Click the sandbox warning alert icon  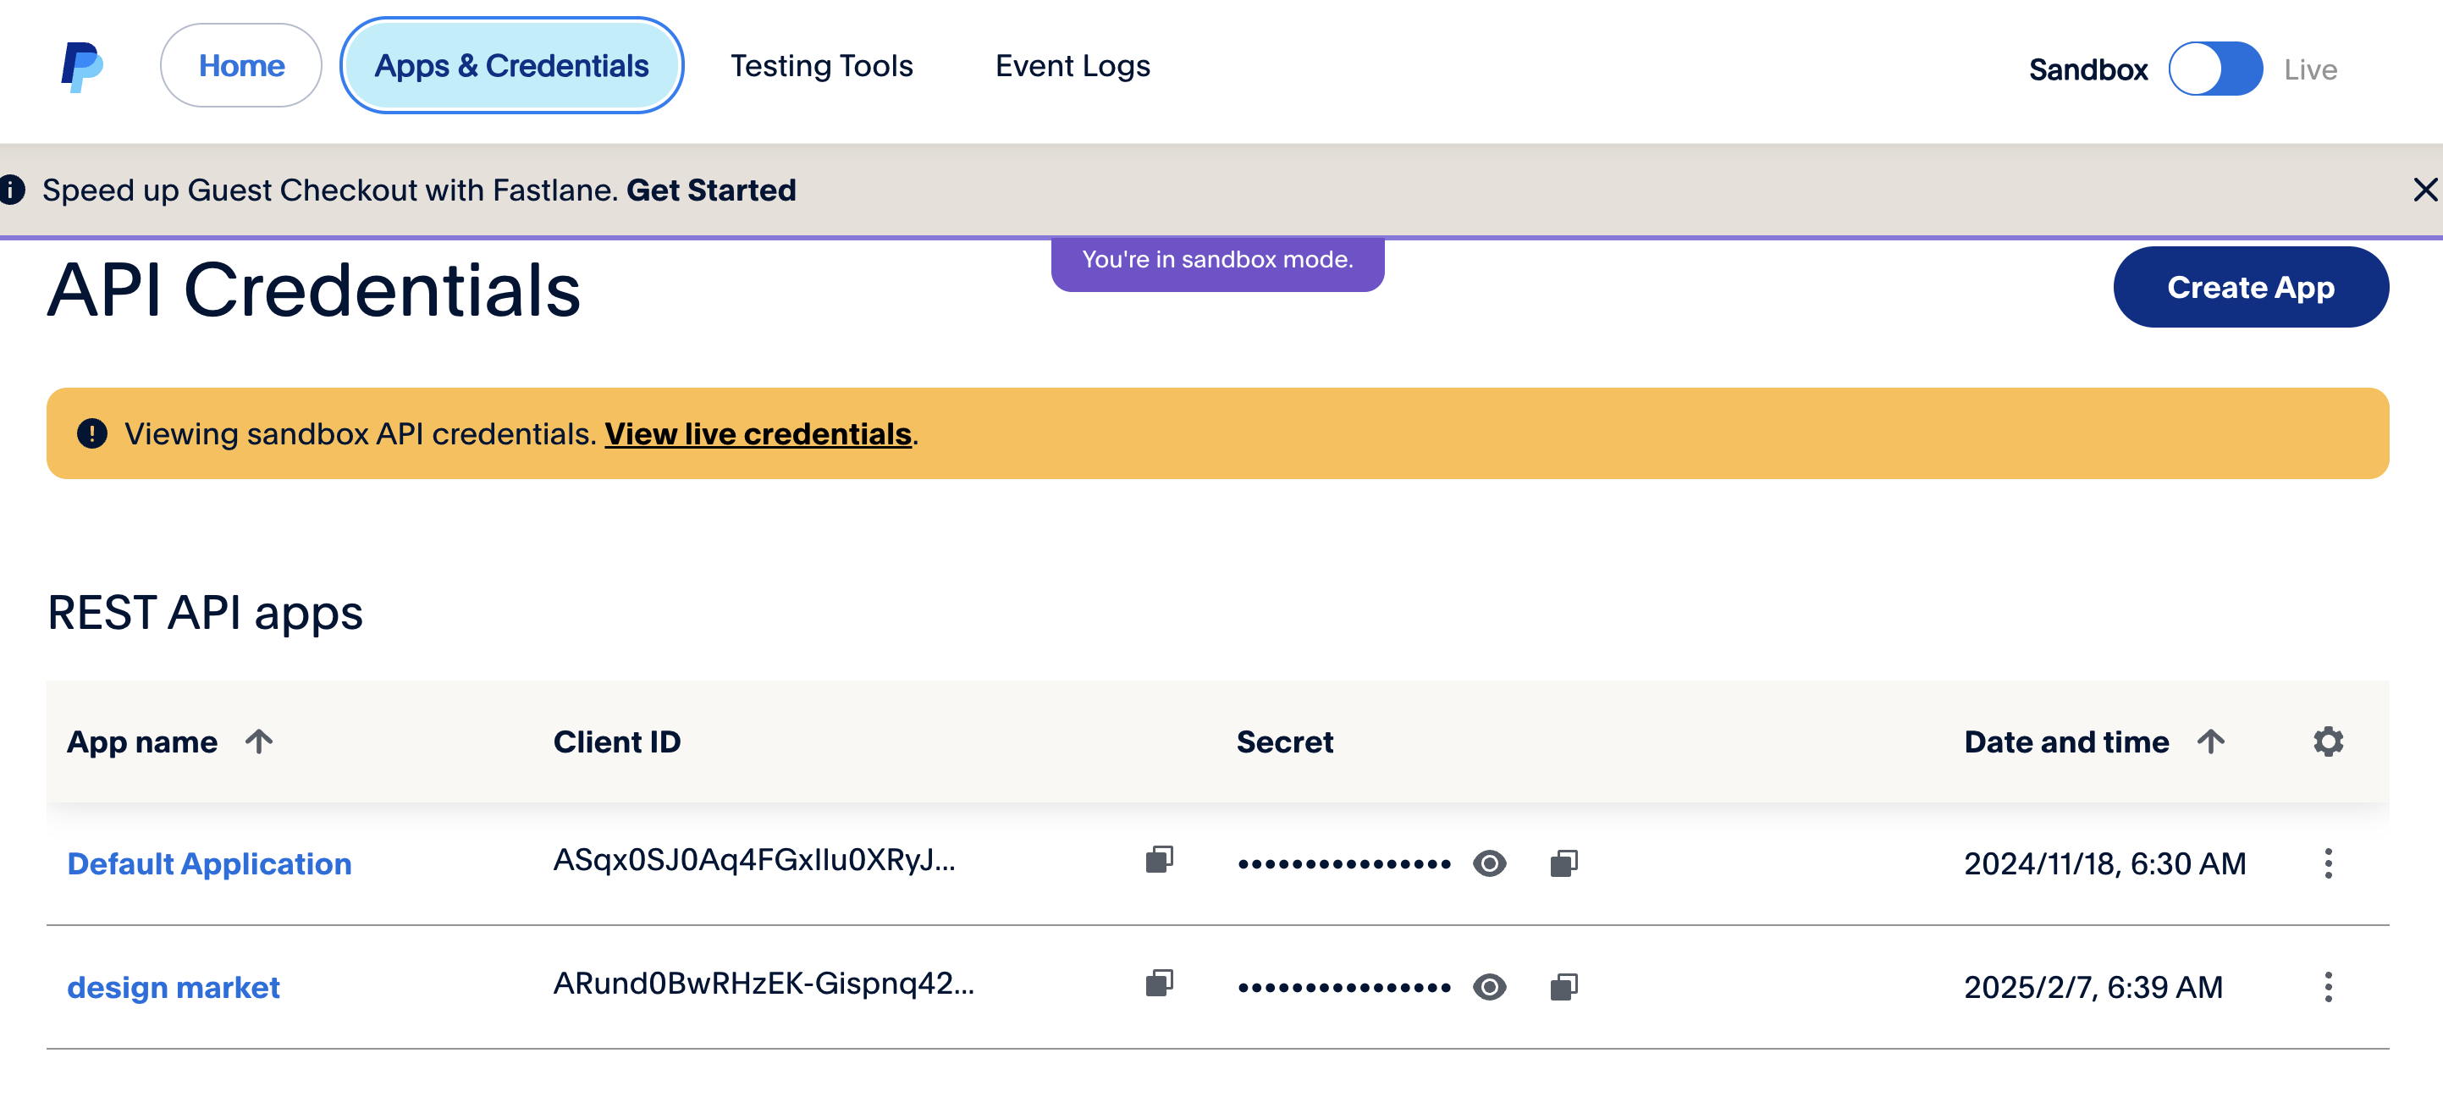tap(92, 433)
